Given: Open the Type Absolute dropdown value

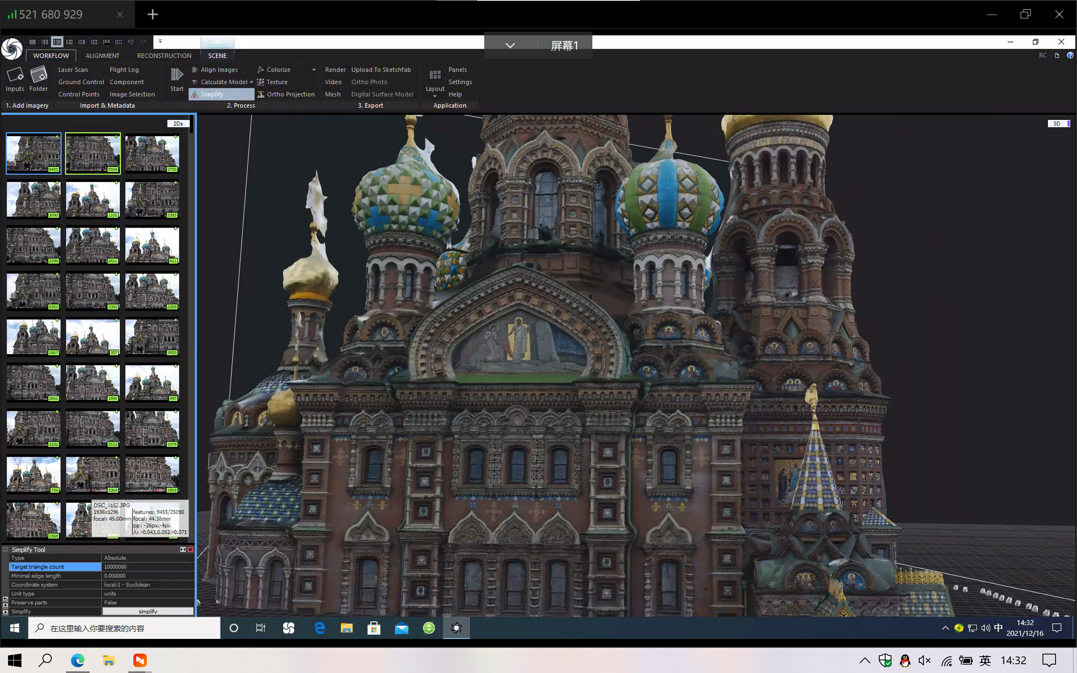Looking at the screenshot, I should (148, 558).
